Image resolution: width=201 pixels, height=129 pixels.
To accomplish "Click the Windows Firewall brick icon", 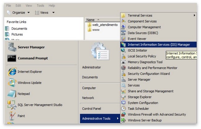I will pyautogui.click(x=123, y=114).
